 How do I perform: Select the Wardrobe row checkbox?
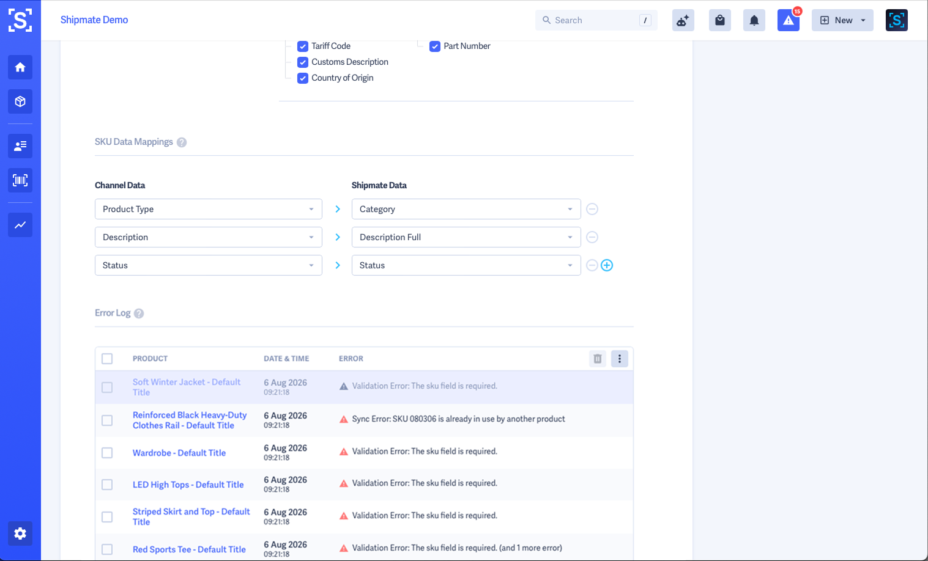point(107,453)
